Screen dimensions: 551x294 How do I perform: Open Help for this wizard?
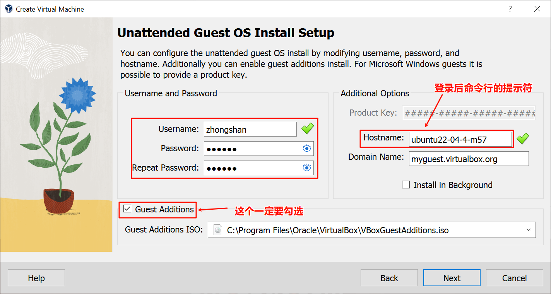coord(36,278)
